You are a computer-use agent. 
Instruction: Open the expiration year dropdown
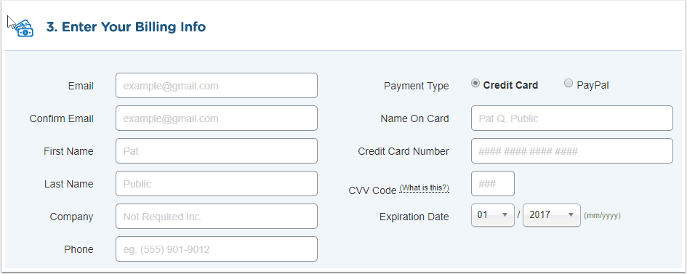click(x=552, y=215)
